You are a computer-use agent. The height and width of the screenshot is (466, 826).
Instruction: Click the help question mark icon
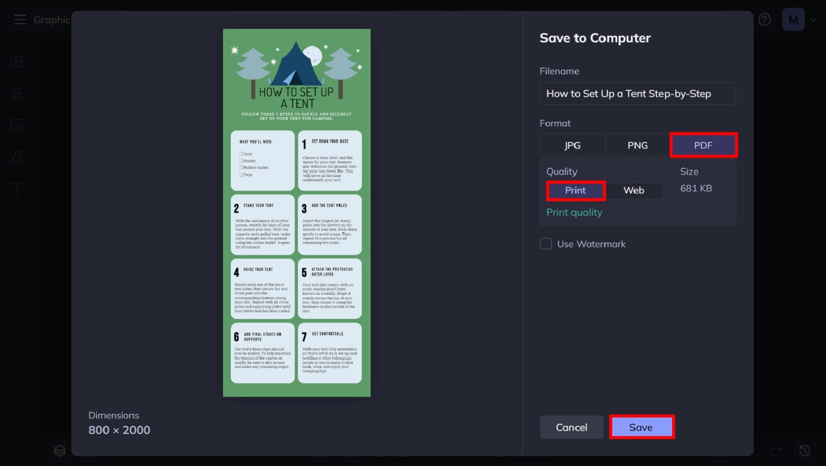point(765,19)
